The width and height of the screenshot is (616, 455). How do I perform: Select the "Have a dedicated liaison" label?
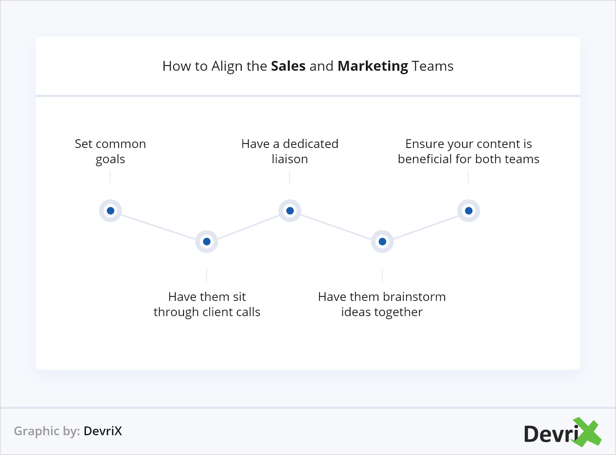pyautogui.click(x=290, y=151)
